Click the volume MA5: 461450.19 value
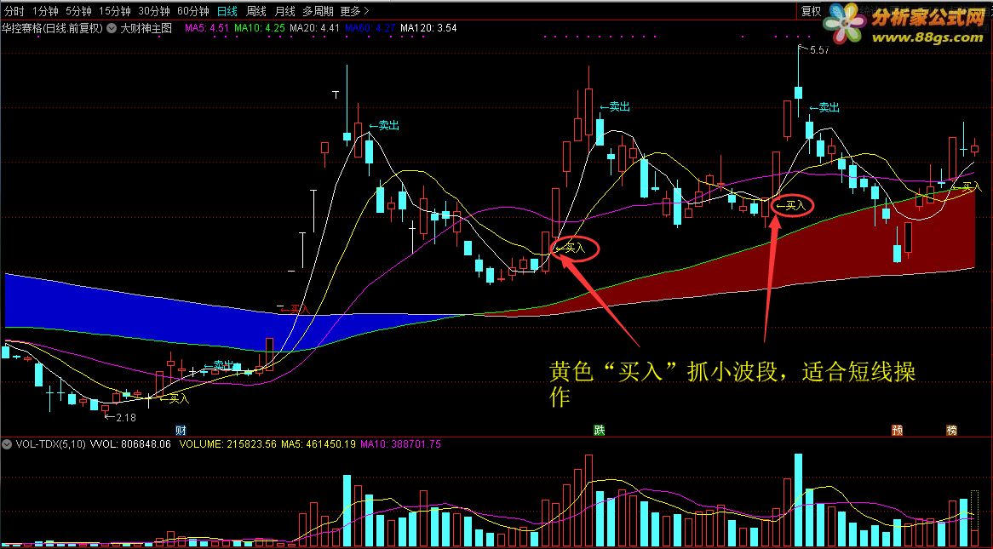The image size is (993, 549). tap(319, 444)
